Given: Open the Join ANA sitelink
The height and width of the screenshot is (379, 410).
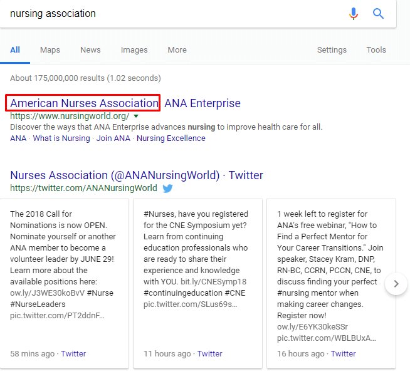Looking at the screenshot, I should [x=113, y=138].
